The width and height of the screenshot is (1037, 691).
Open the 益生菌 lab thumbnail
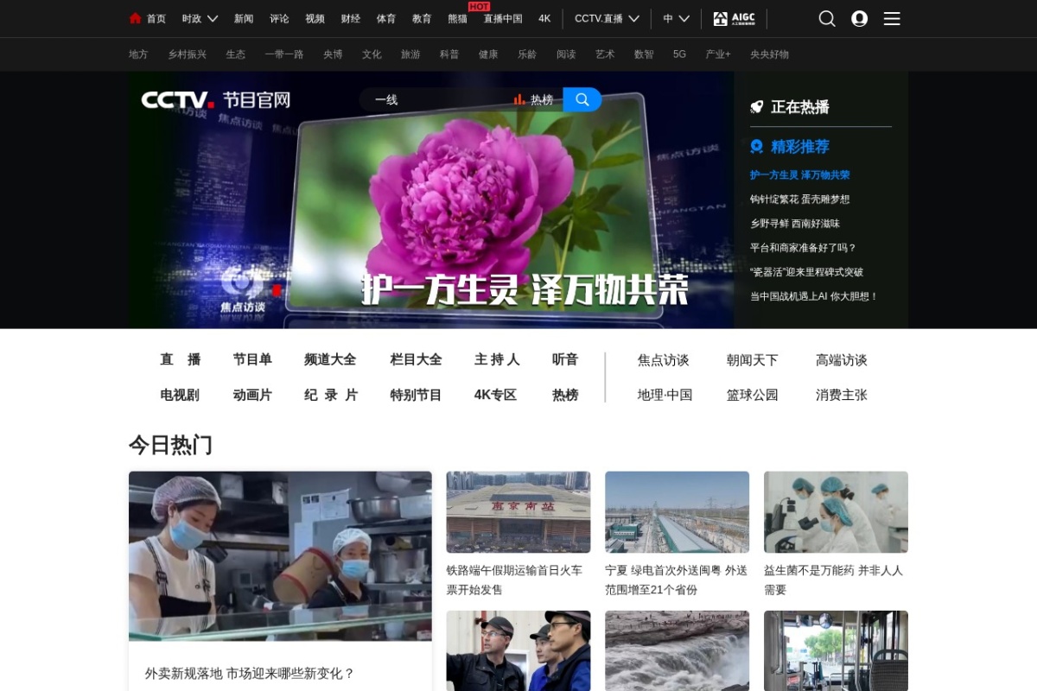[836, 511]
